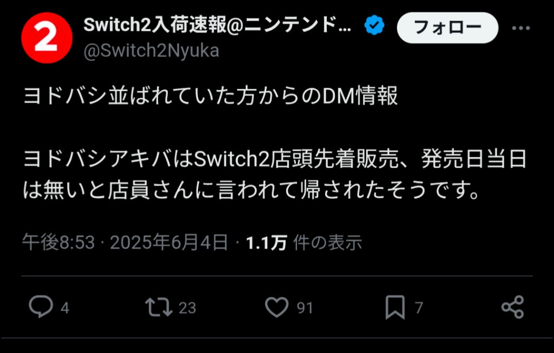This screenshot has height=353, width=554.
Task: Like the post with the heart icon
Action: (276, 307)
